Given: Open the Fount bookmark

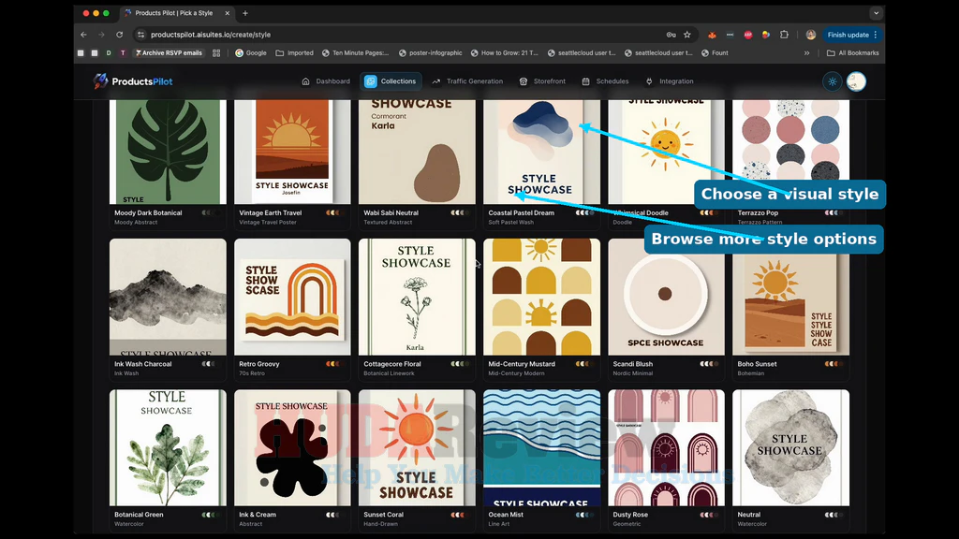Looking at the screenshot, I should click(x=715, y=53).
